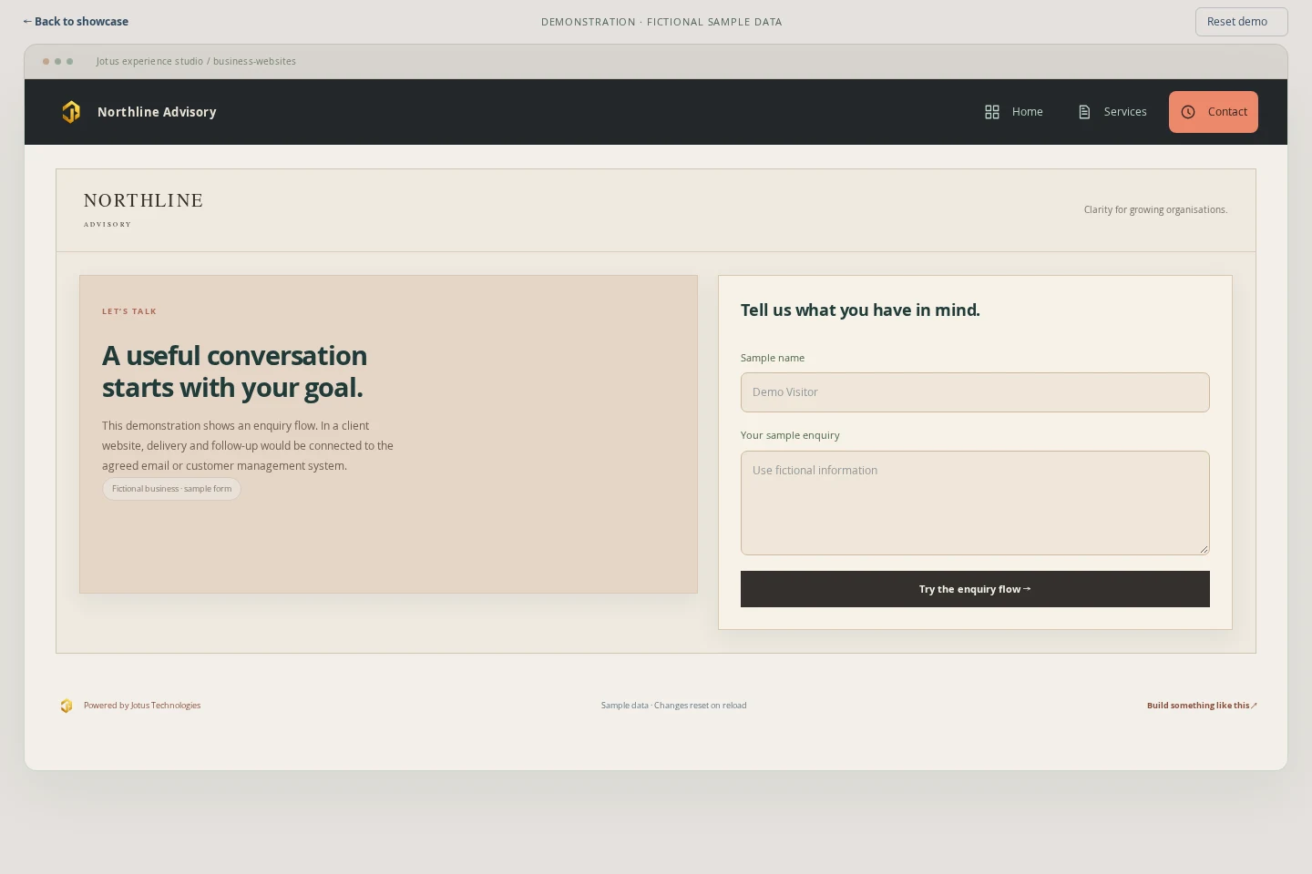The height and width of the screenshot is (874, 1312).
Task: Click the Services document icon
Action: tap(1084, 112)
